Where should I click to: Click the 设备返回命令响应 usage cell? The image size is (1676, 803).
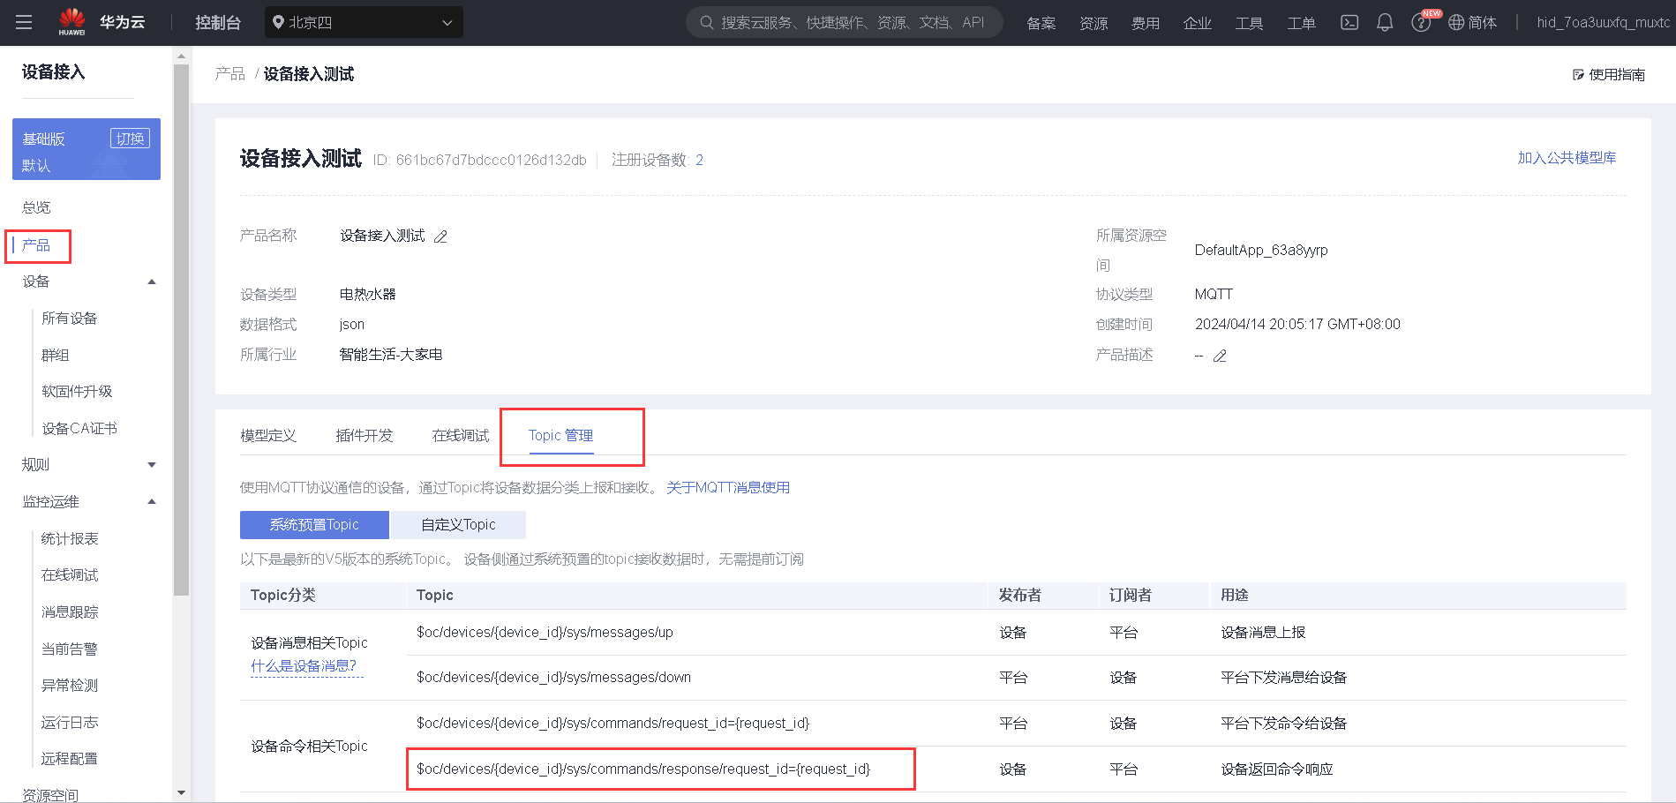click(1276, 769)
